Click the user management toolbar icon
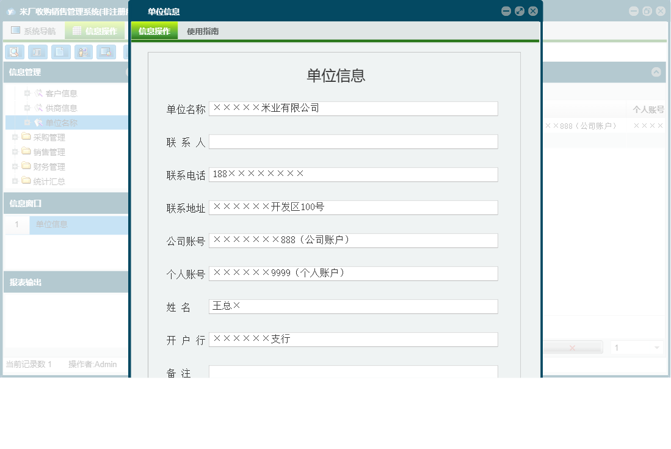This screenshot has height=449, width=671. [83, 52]
